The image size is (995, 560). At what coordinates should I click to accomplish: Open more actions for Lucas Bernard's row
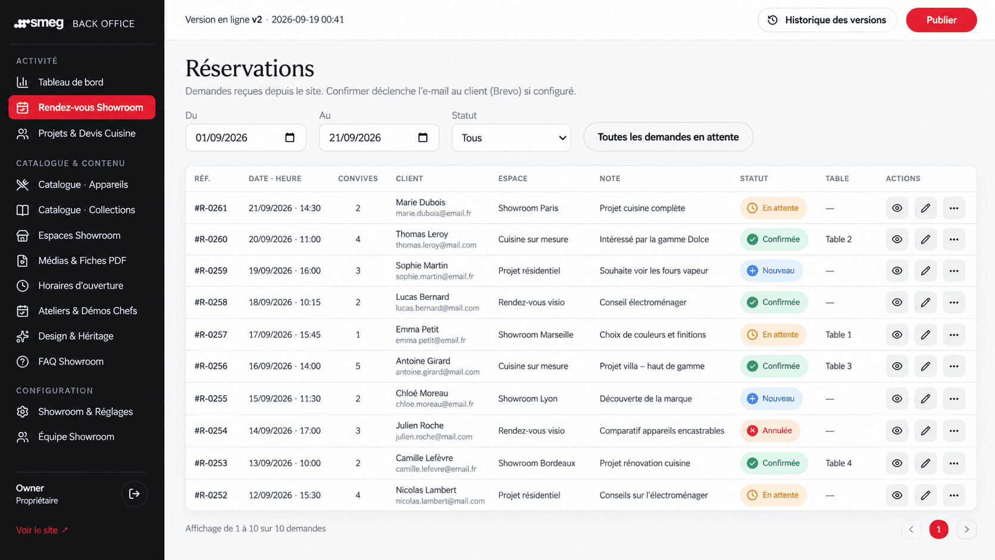coord(954,302)
